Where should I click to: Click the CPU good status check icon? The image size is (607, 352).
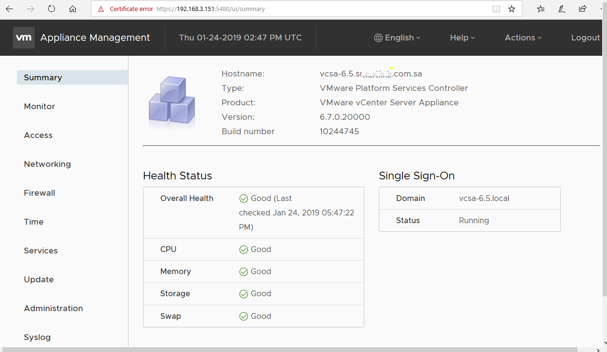(x=244, y=249)
